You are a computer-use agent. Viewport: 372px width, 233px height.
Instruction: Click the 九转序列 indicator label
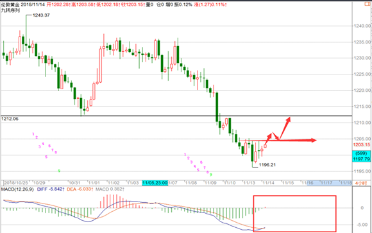(x=10, y=10)
